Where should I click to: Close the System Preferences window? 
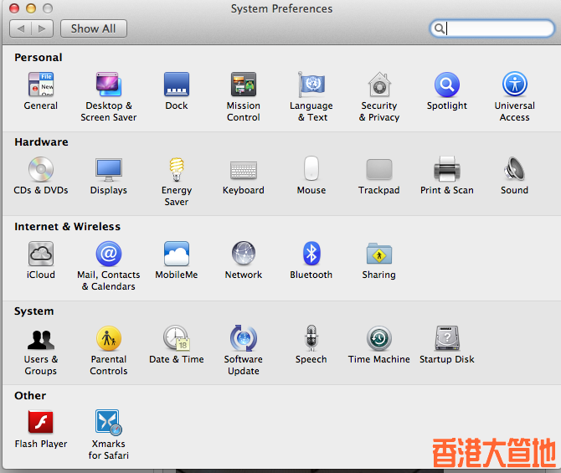(x=14, y=8)
